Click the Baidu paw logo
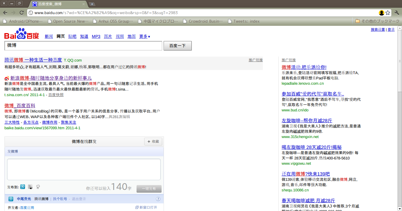This screenshot has width=402, height=211. (21, 34)
